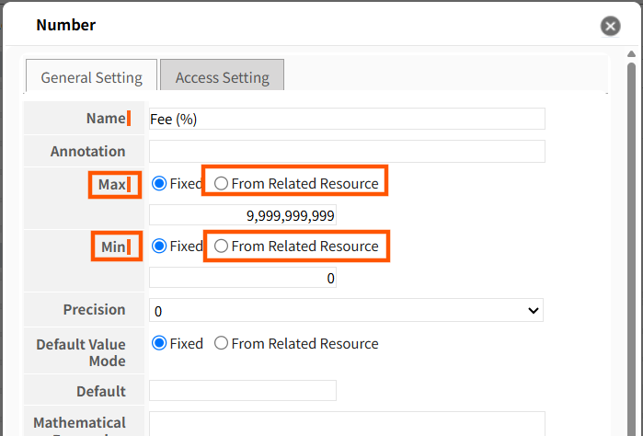The width and height of the screenshot is (643, 436).
Task: Click the Precision dropdown chevron arrow
Action: coord(534,311)
